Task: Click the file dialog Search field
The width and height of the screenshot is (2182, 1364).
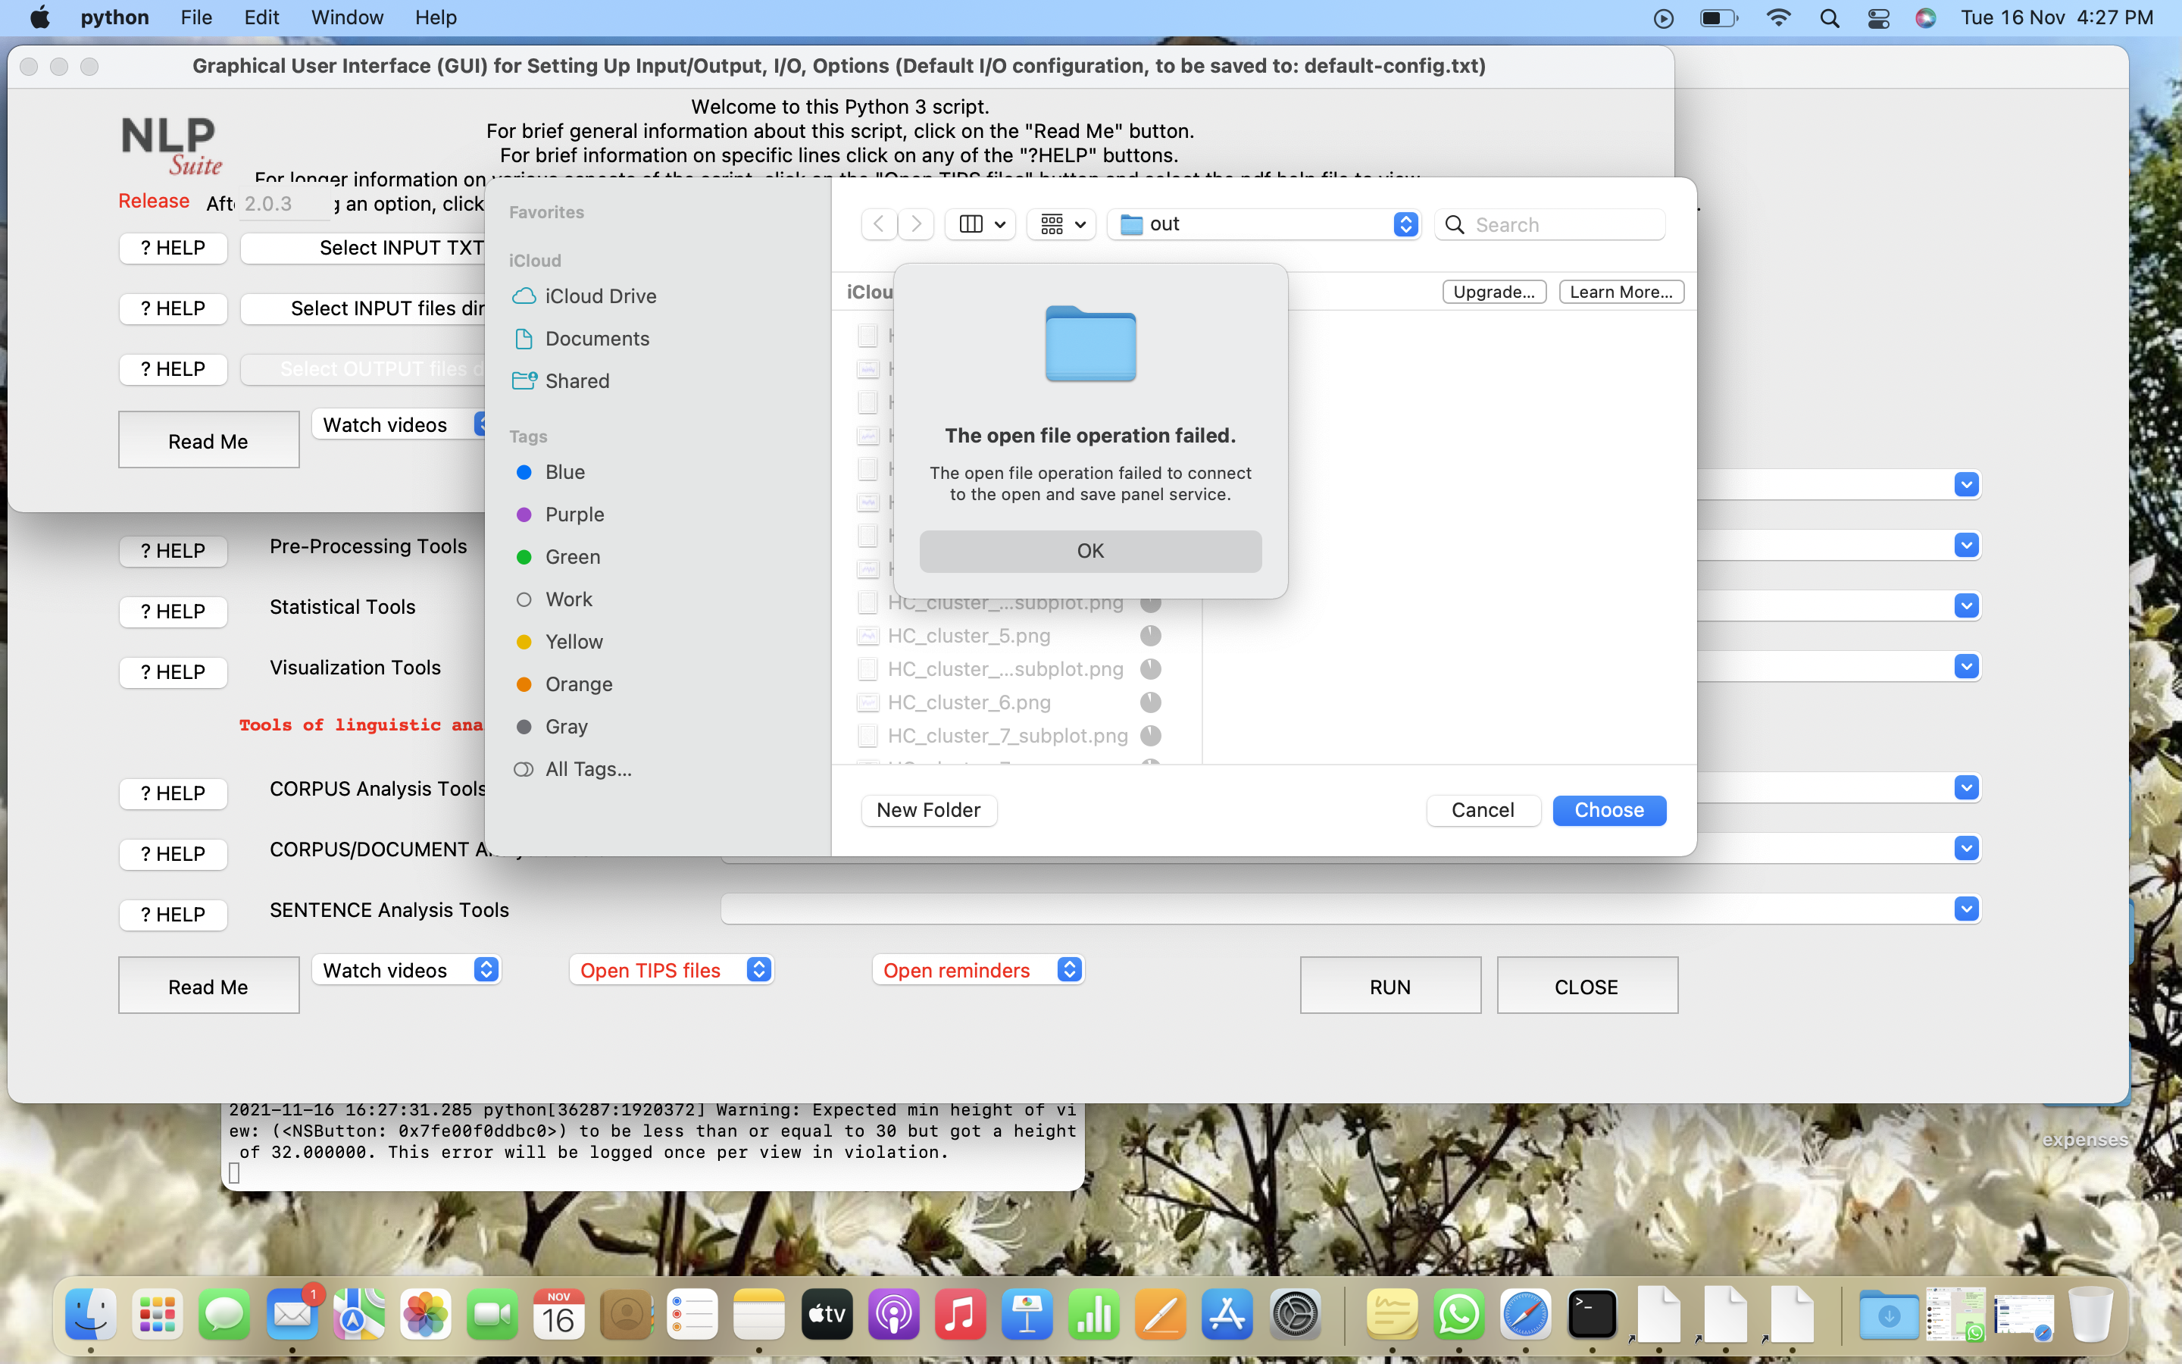Action: (1550, 224)
